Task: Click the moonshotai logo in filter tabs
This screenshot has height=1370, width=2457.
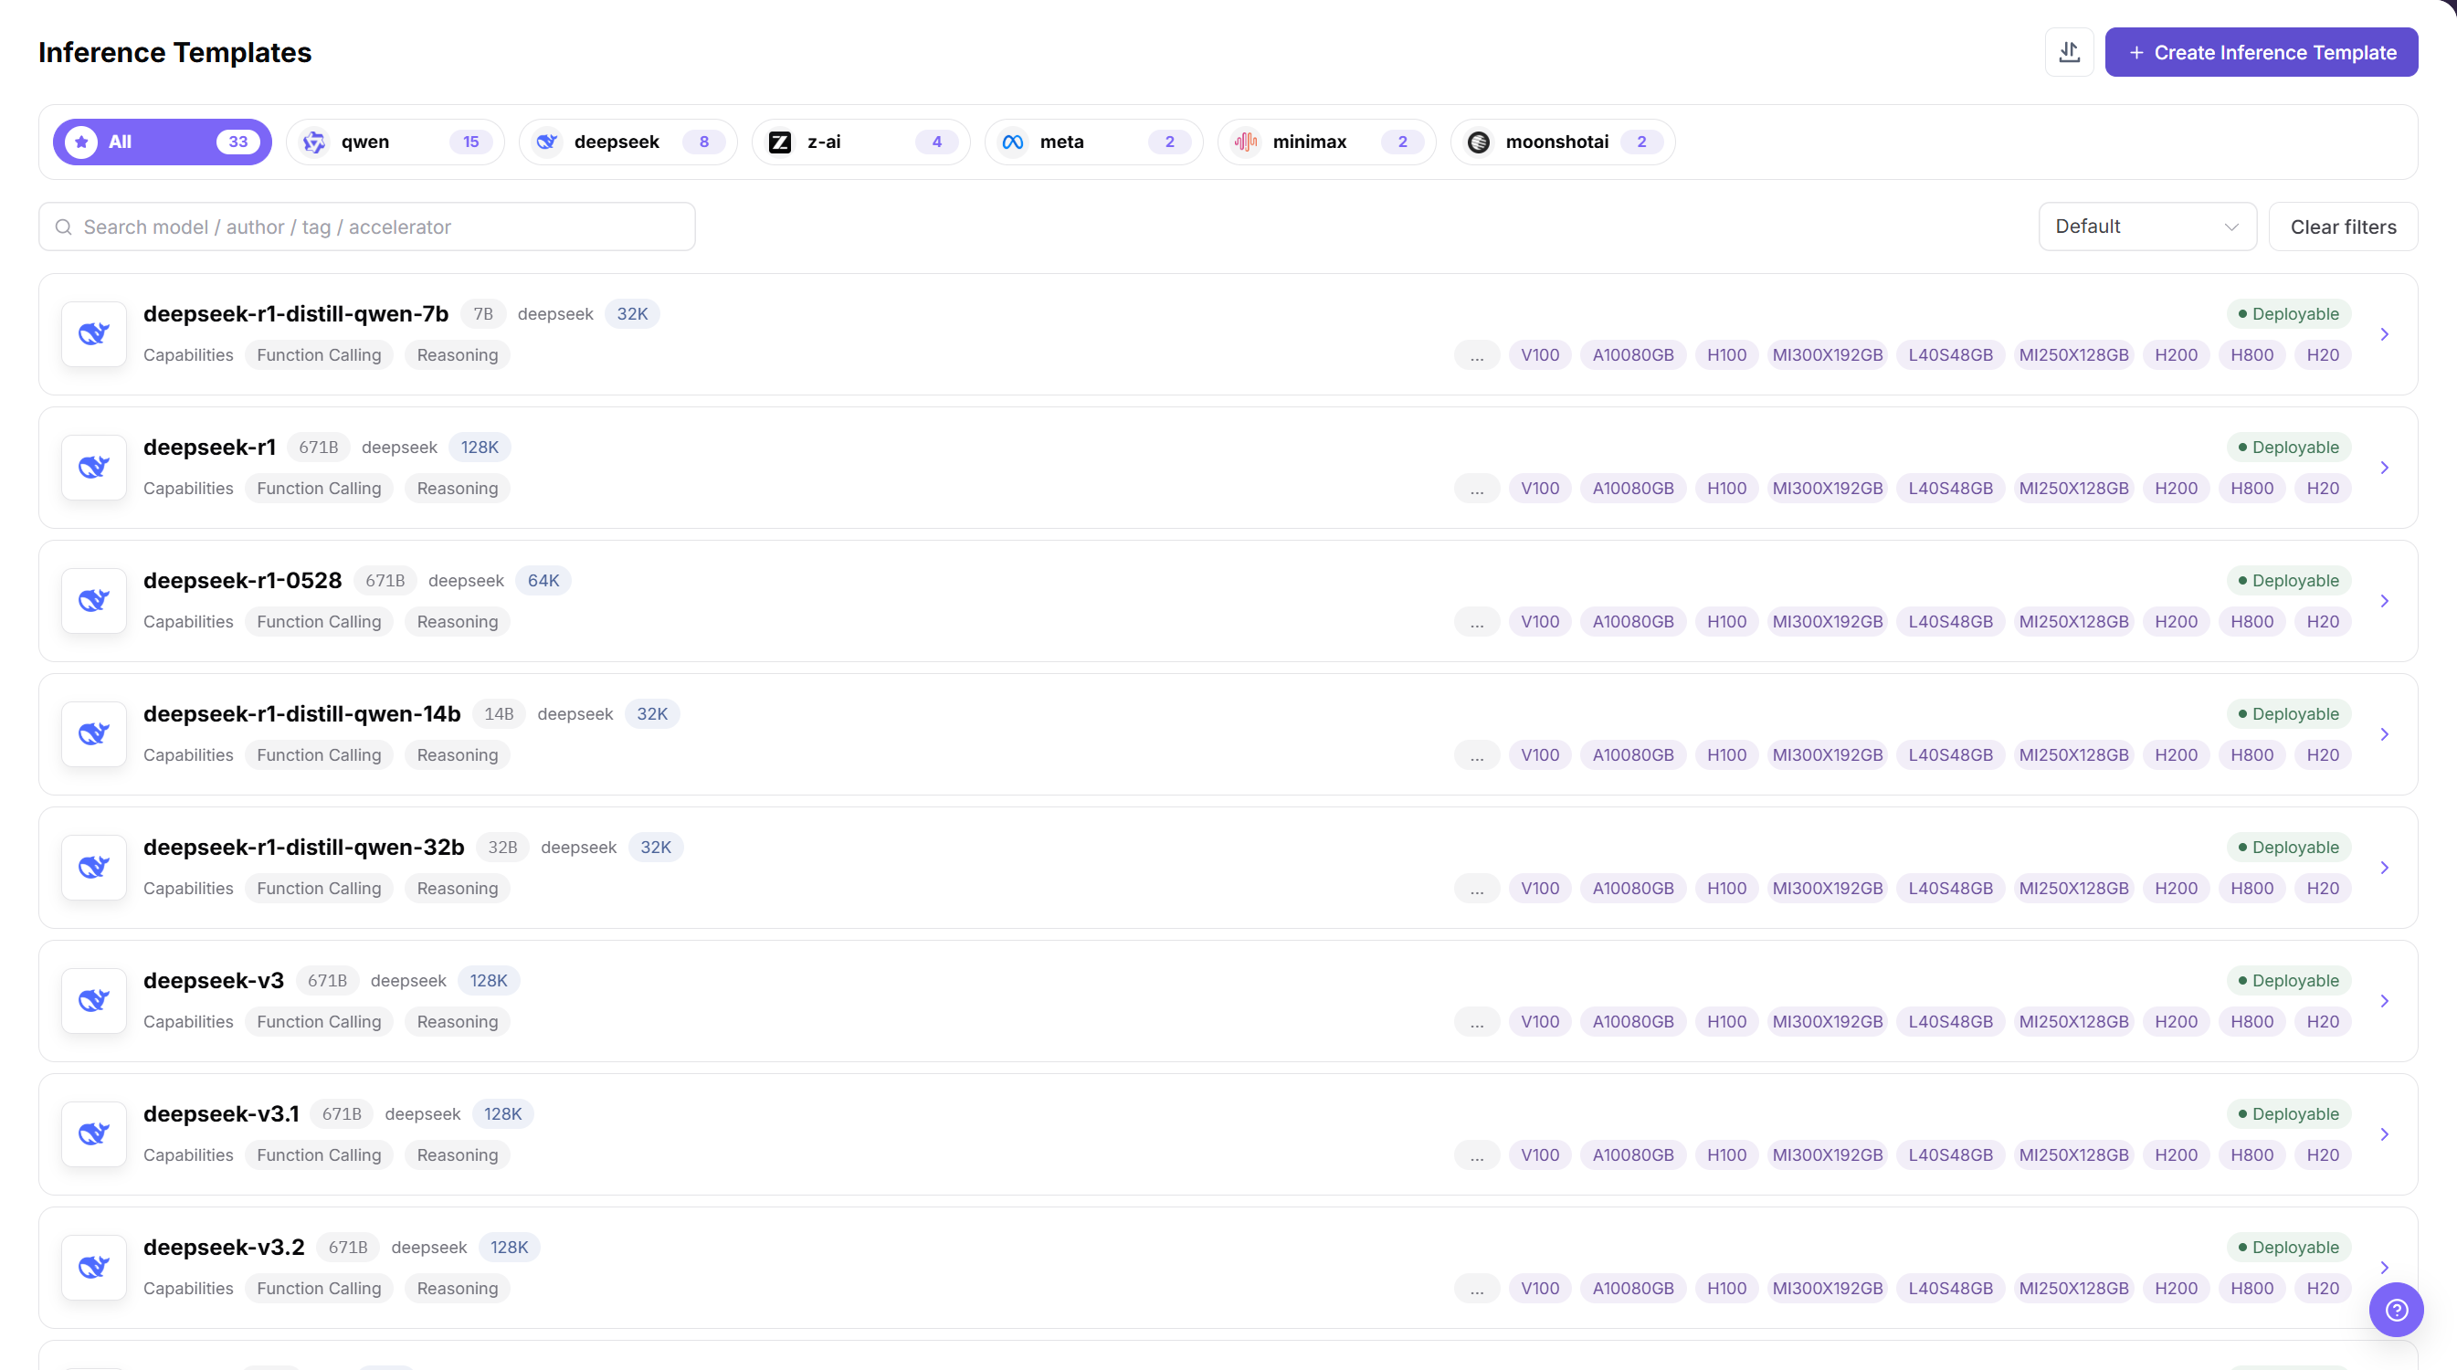Action: pos(1479,142)
